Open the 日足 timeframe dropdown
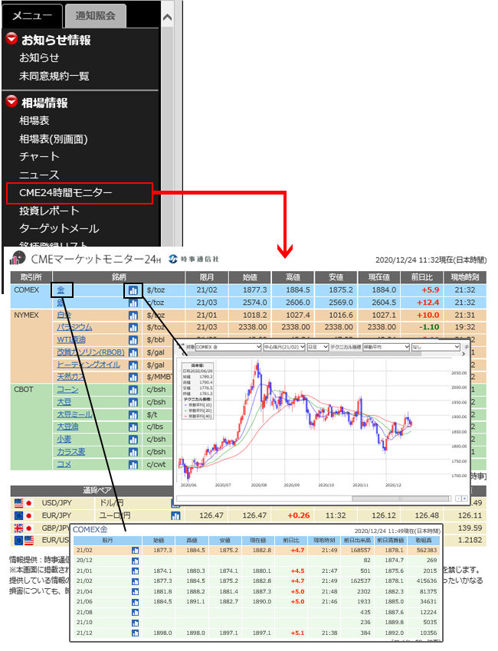The width and height of the screenshot is (498, 651). pyautogui.click(x=318, y=347)
